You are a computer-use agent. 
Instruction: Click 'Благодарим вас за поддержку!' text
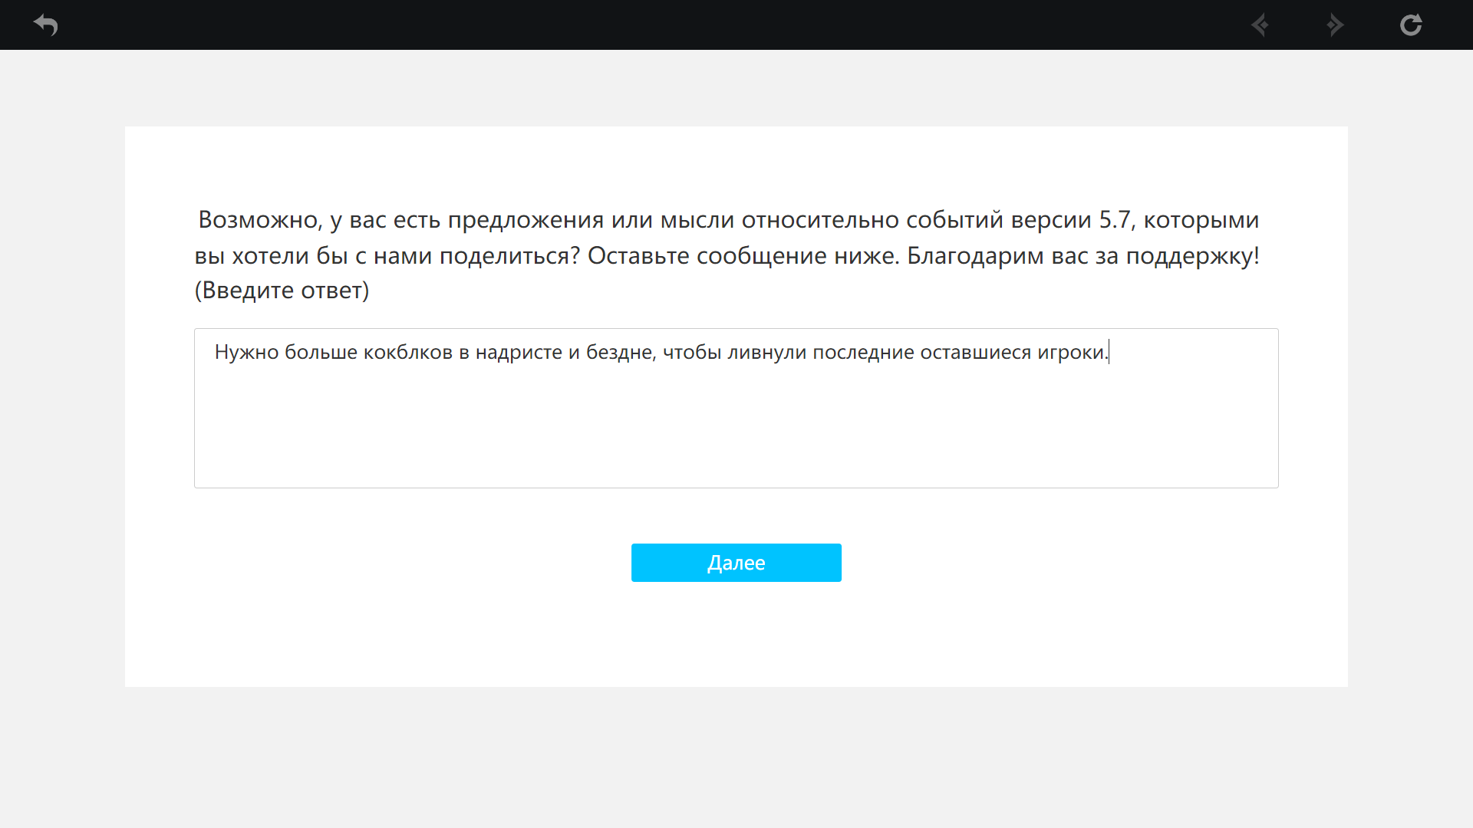coord(1083,255)
